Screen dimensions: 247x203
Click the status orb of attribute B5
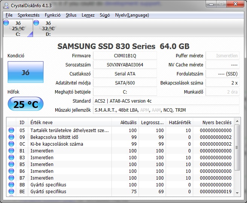11,164
